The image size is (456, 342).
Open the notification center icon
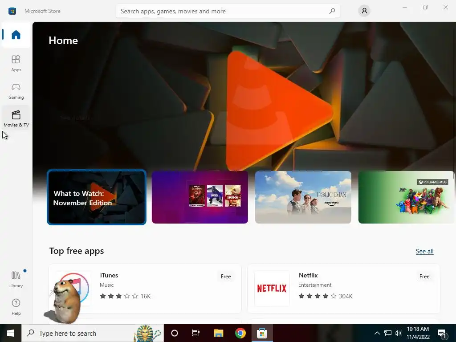pos(442,334)
